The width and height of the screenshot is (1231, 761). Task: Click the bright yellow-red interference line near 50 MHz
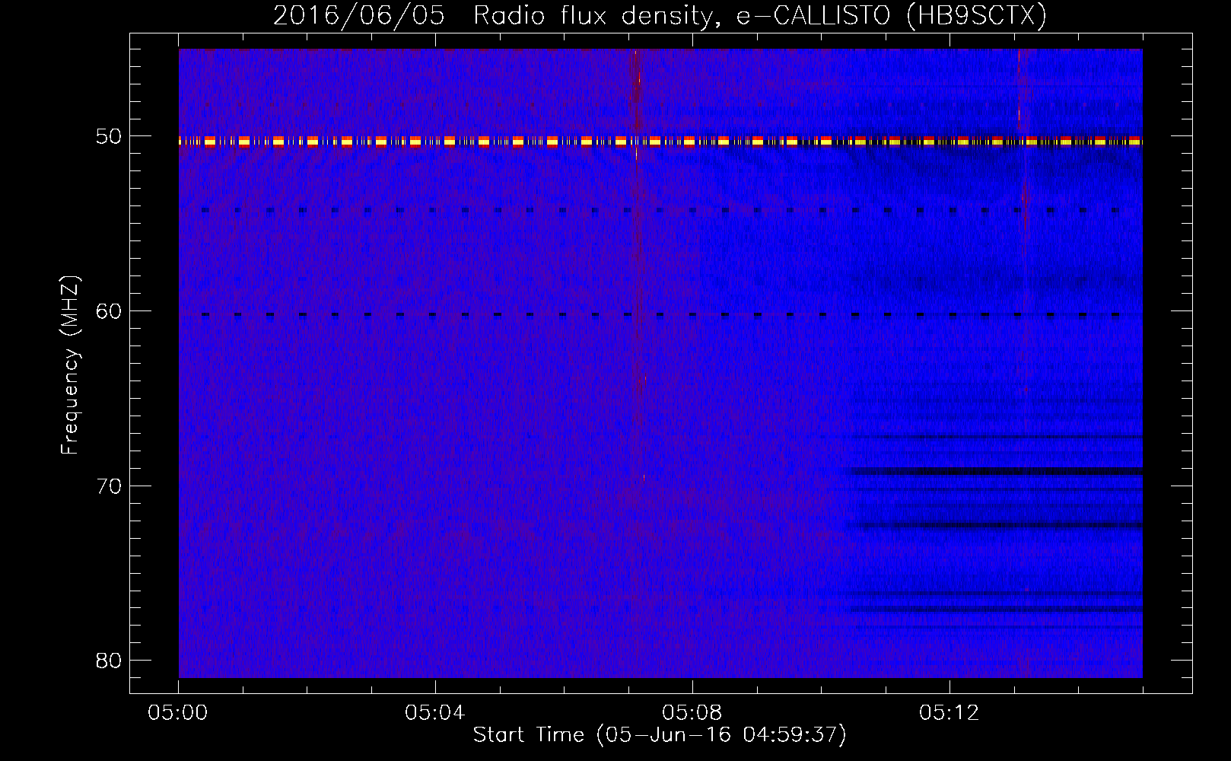660,141
